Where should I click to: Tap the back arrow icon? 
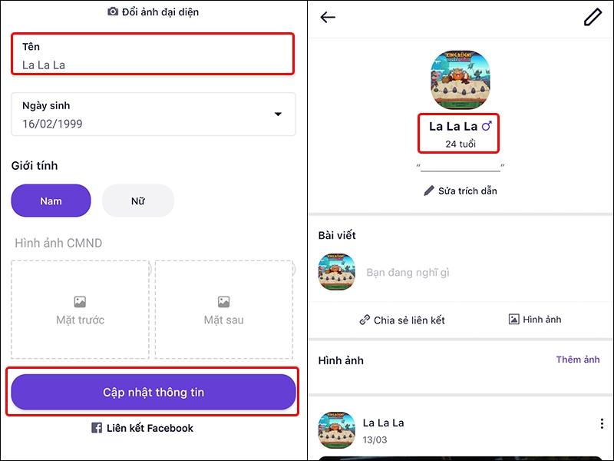pos(328,18)
